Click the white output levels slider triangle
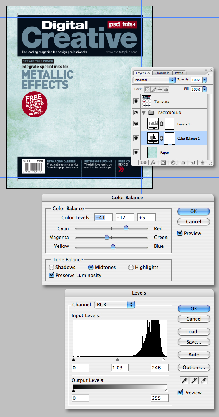This screenshot has height=417, width=219. click(166, 391)
